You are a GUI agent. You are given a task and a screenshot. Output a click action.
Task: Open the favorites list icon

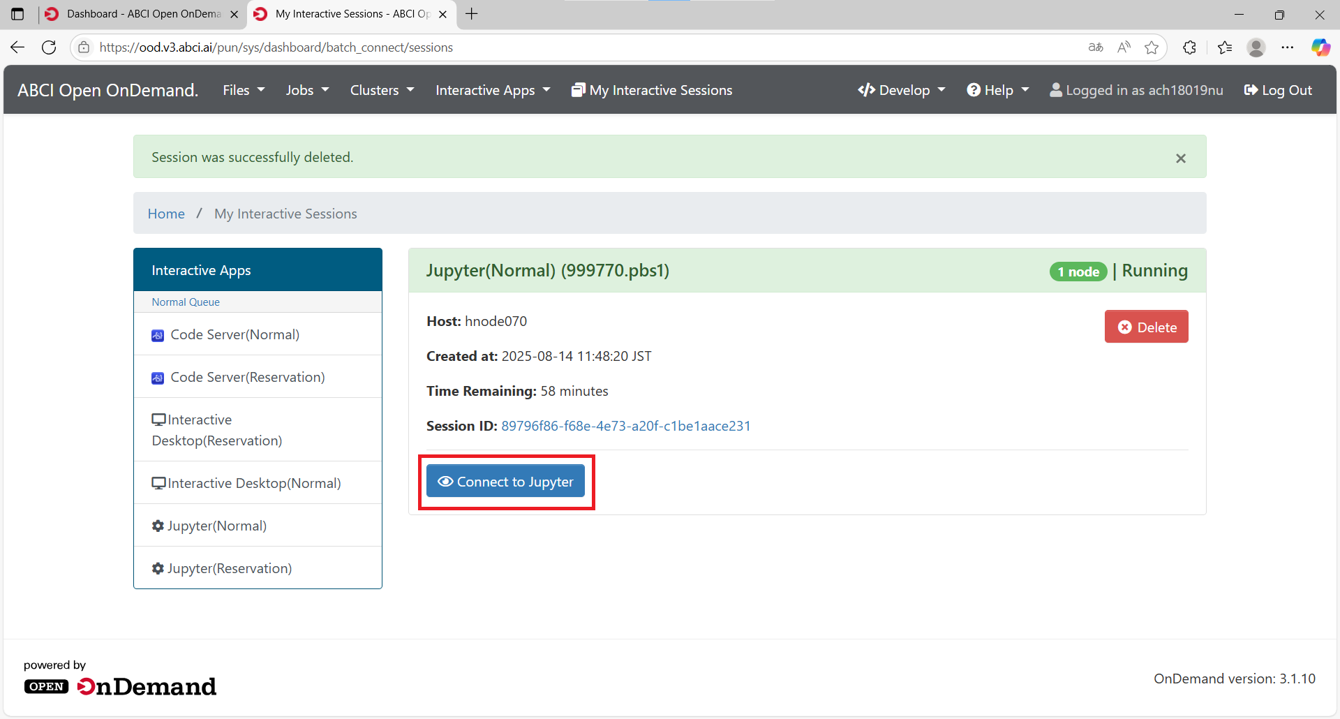(x=1225, y=47)
